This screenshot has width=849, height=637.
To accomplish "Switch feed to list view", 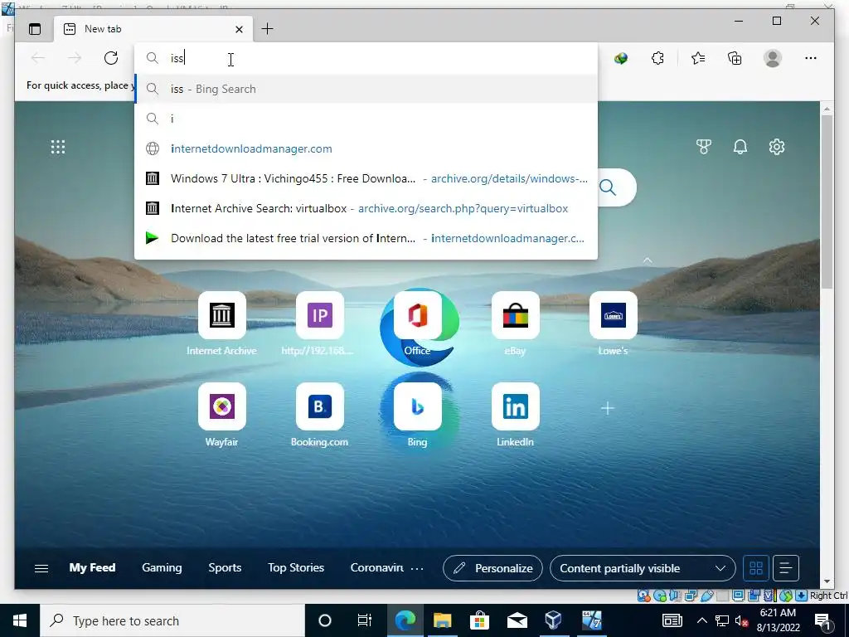I will (x=786, y=568).
